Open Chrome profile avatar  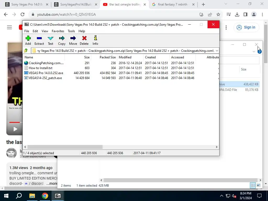[254, 15]
